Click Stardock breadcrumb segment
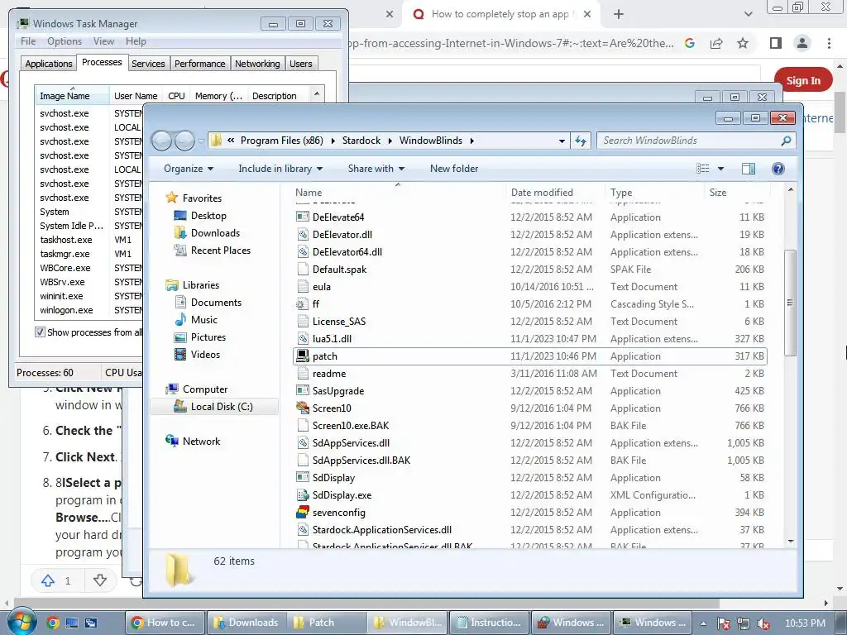 click(x=361, y=141)
